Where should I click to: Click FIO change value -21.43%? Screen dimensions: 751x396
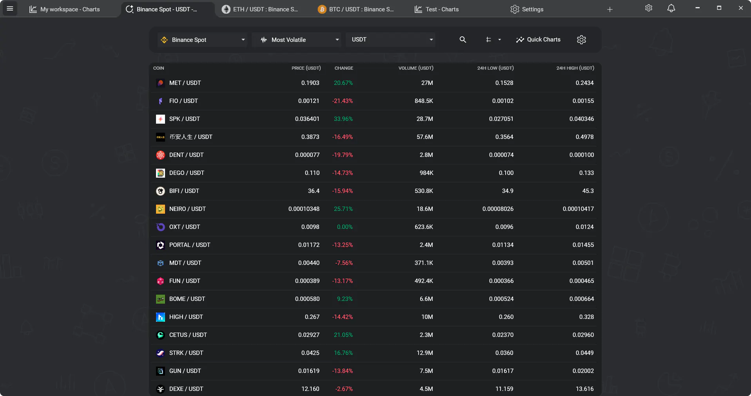pyautogui.click(x=343, y=101)
